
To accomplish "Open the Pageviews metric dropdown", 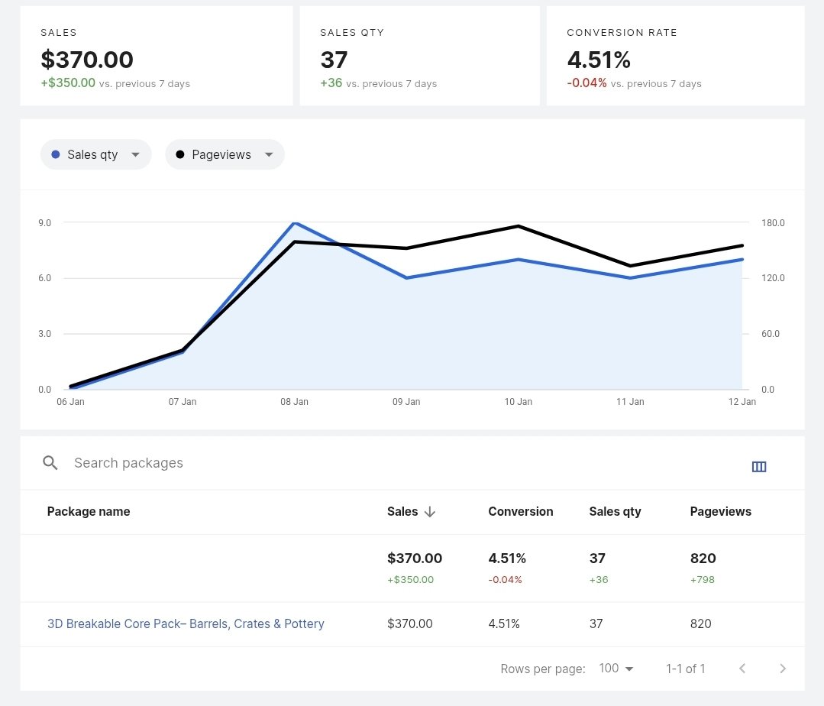I will (x=225, y=154).
